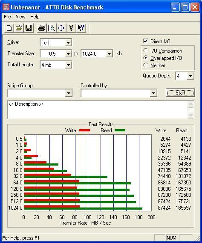The width and height of the screenshot is (202, 243).
Task: Click the write value 47185
Action: 164,170
